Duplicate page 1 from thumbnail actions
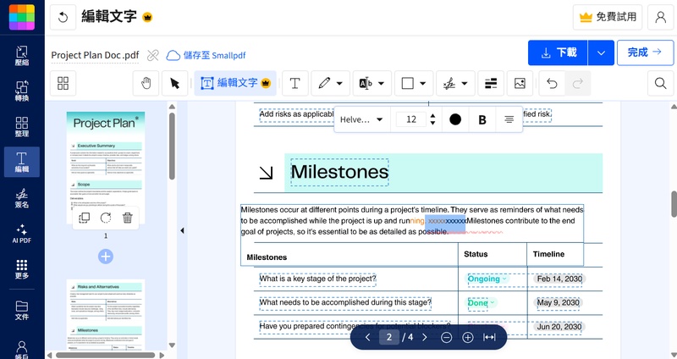677x359 pixels. click(x=85, y=218)
